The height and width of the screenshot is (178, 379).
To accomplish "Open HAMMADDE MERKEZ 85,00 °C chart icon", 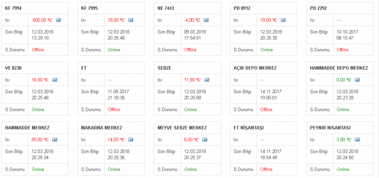I will point(55,140).
